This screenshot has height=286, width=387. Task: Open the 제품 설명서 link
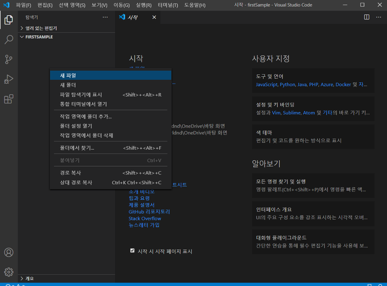tap(141, 205)
